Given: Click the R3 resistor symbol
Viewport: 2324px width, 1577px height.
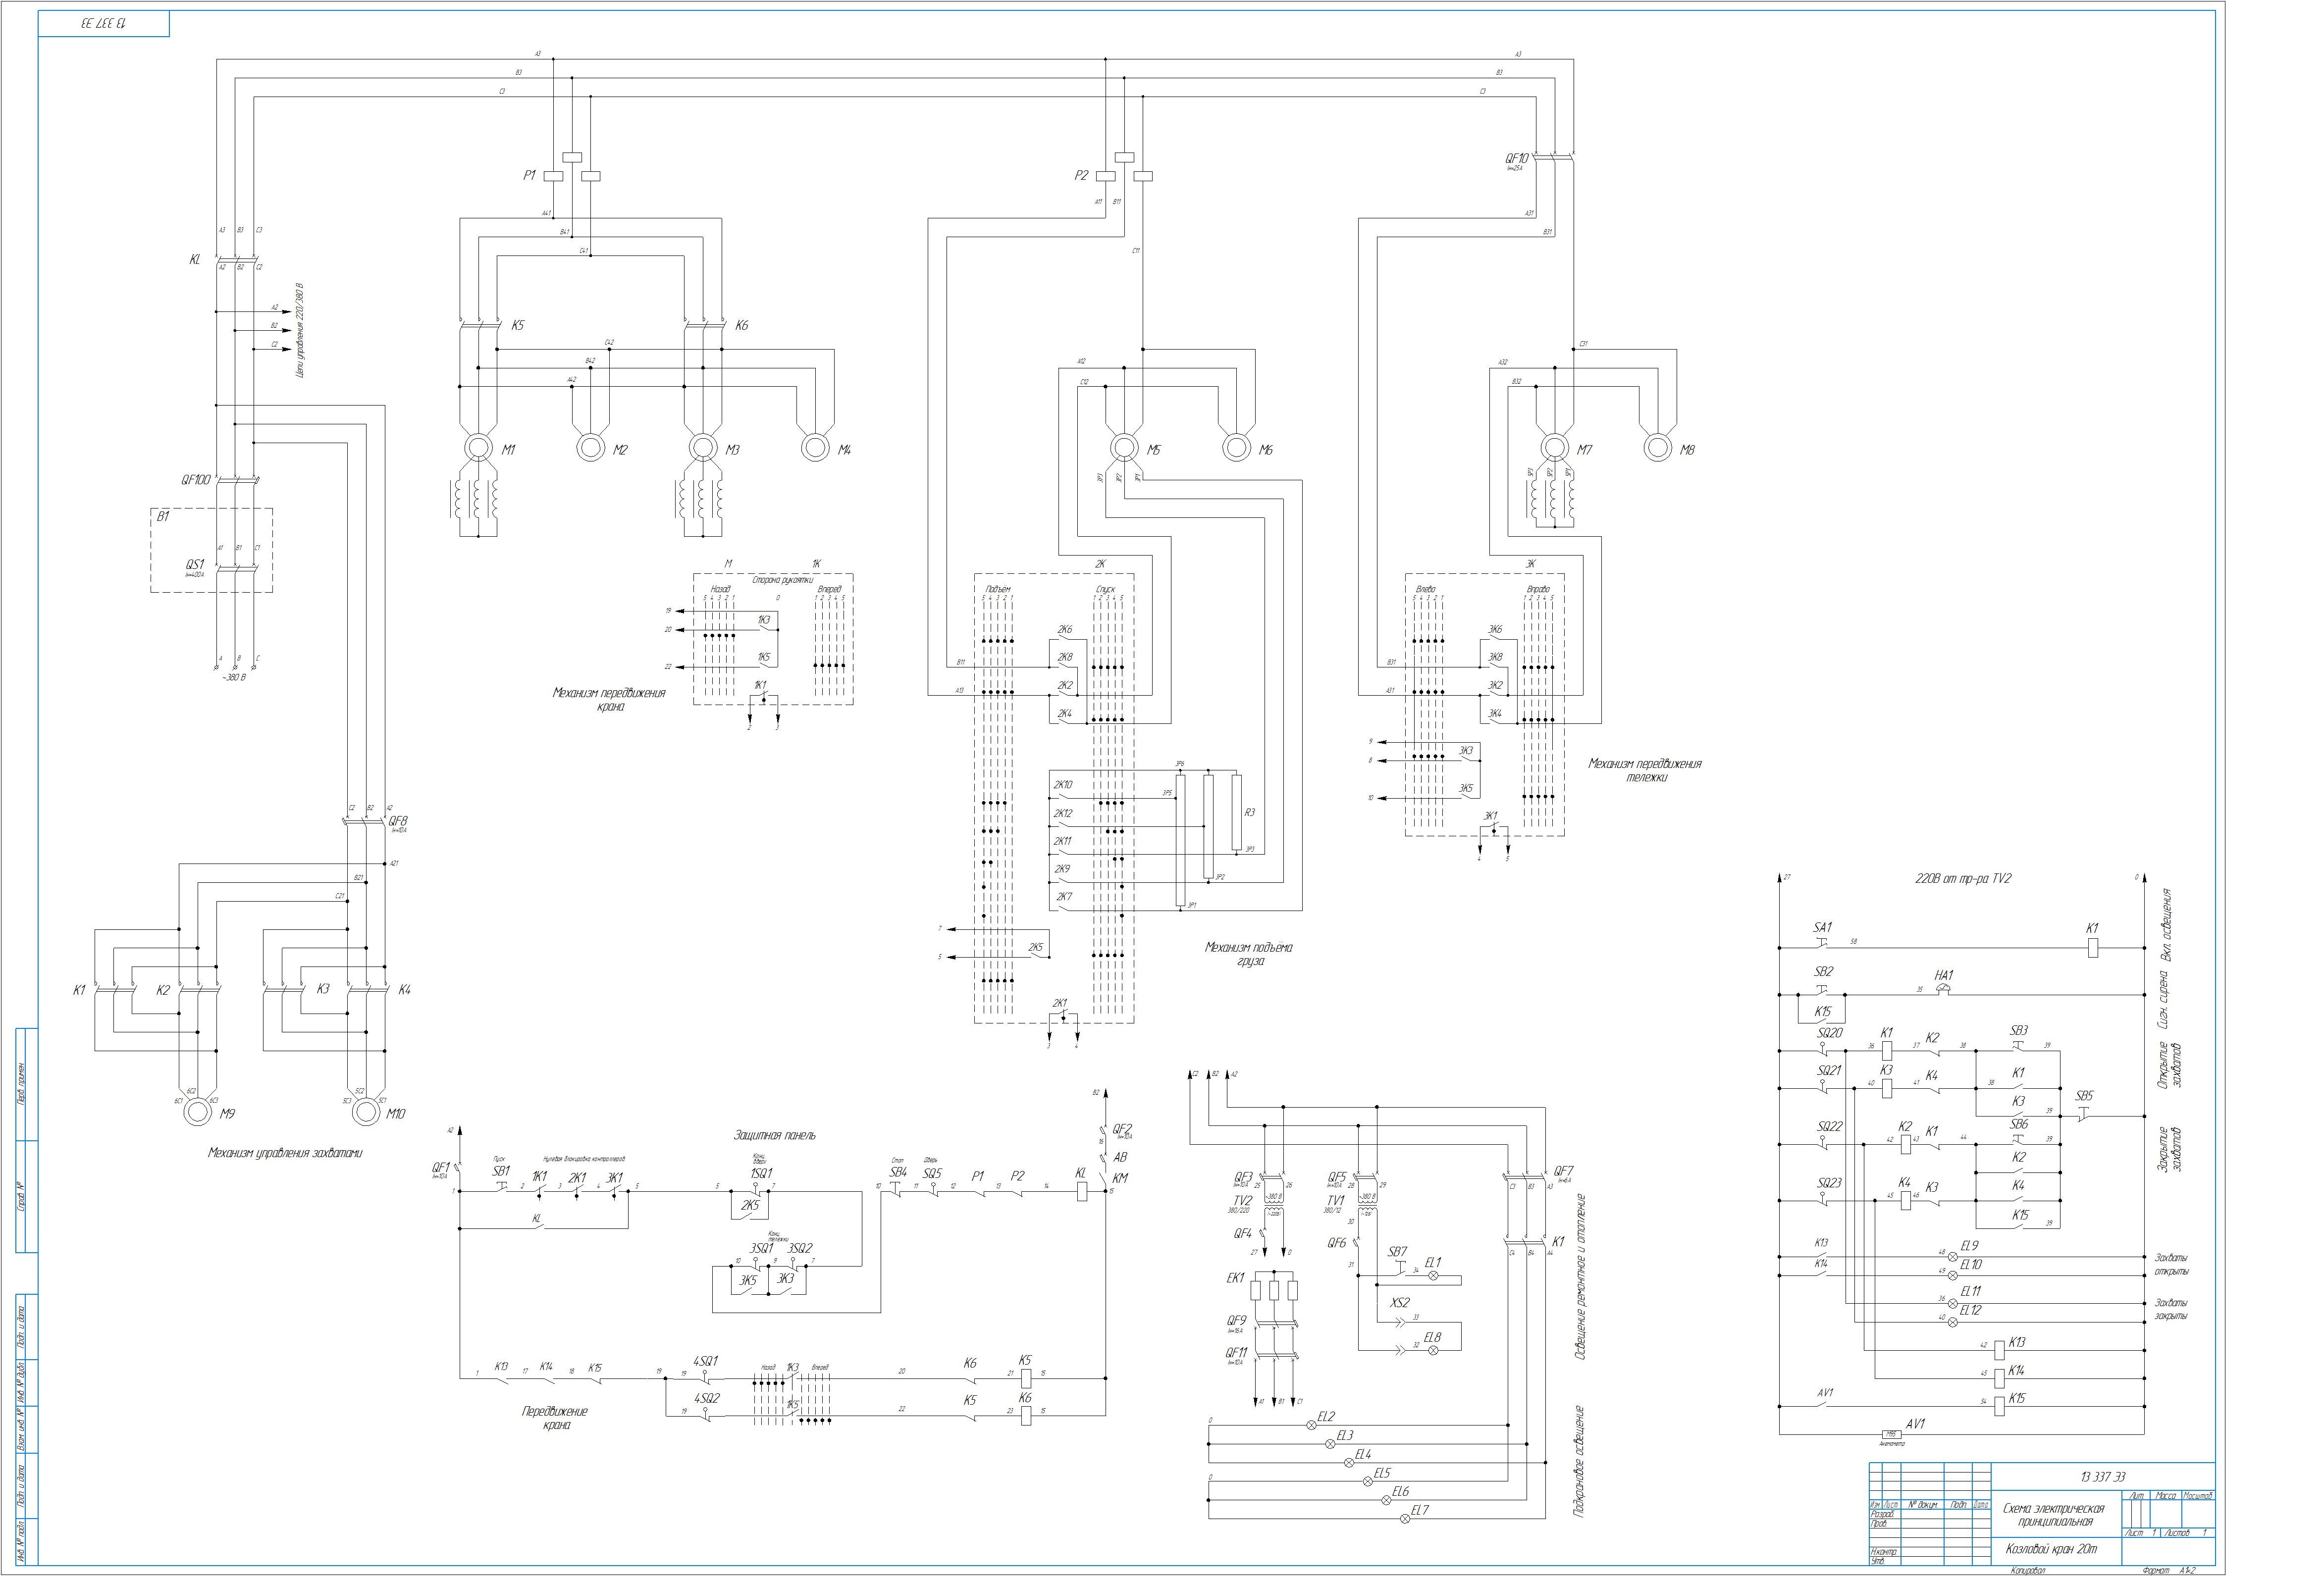Looking at the screenshot, I should pos(1237,812).
